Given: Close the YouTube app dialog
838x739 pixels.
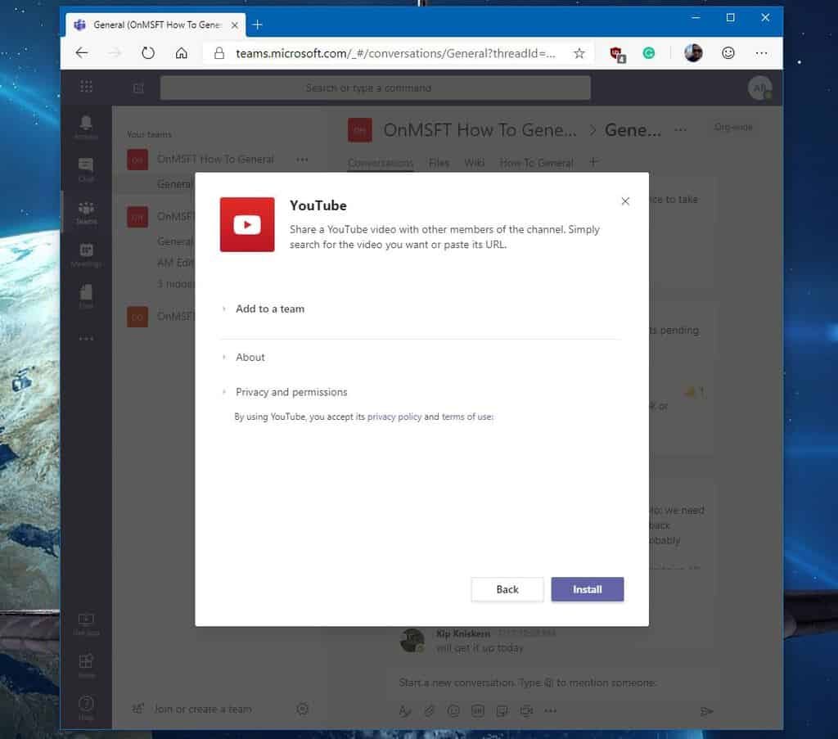Looking at the screenshot, I should coord(625,201).
